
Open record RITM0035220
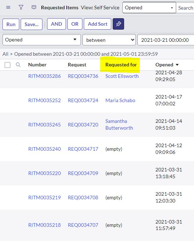(45, 173)
